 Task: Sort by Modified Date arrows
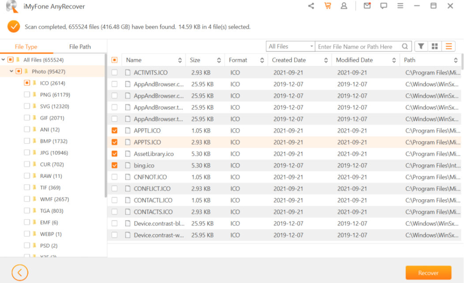(394, 60)
